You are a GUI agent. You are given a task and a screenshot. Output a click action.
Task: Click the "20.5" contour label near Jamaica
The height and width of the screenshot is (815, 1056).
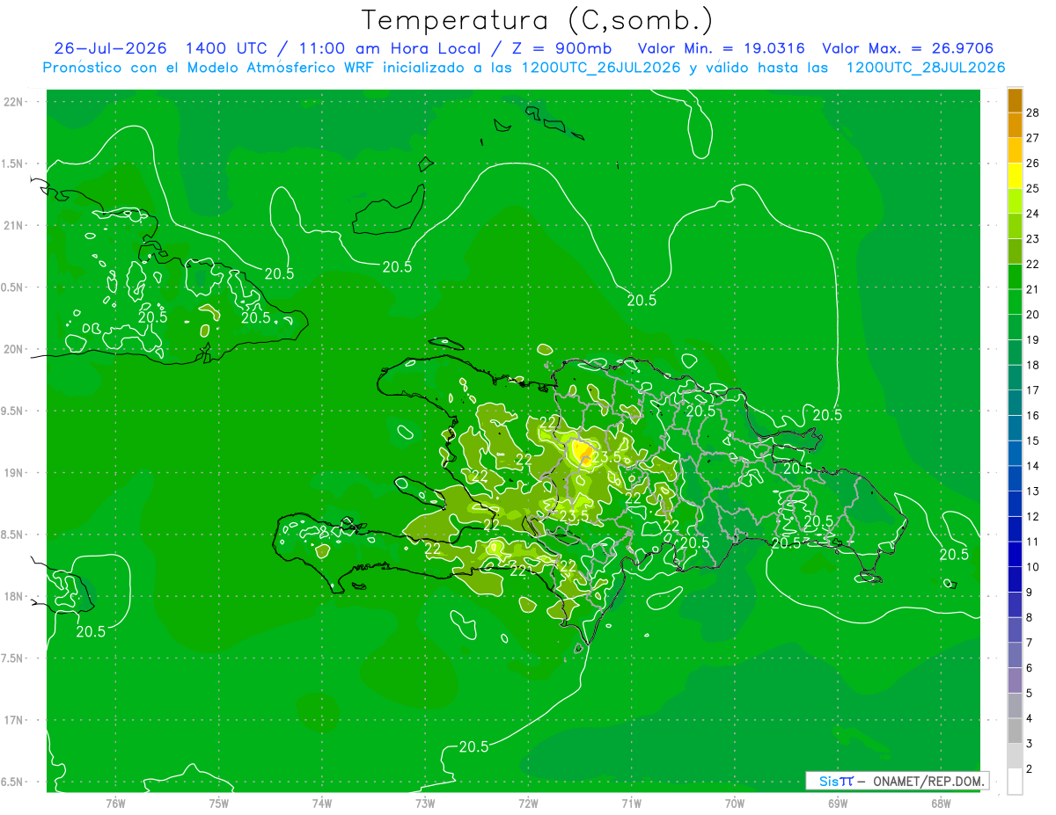91,630
